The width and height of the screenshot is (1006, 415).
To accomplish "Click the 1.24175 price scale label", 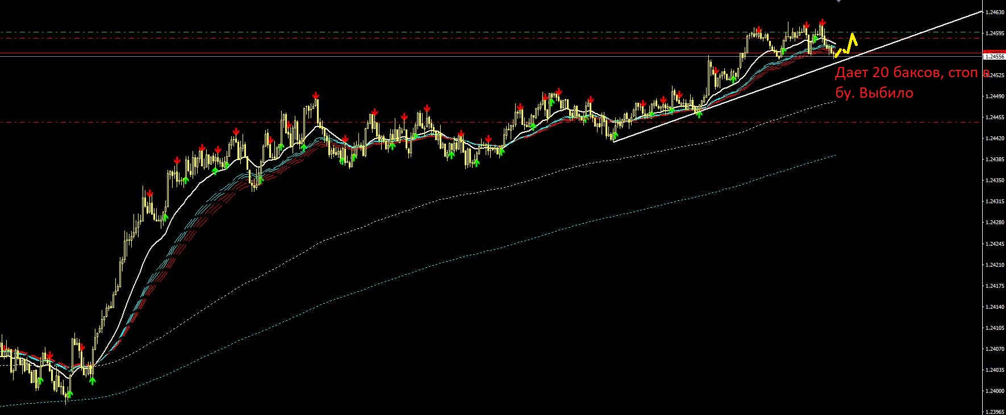I will click(995, 286).
